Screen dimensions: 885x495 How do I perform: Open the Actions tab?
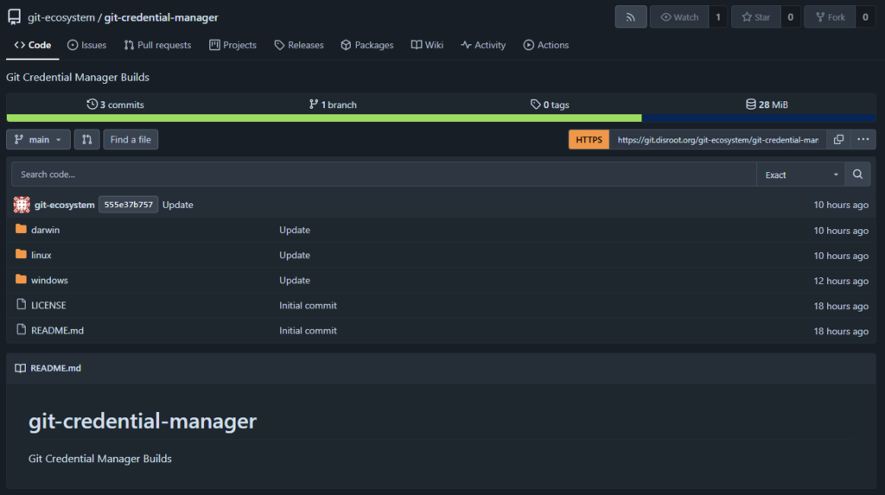click(546, 45)
